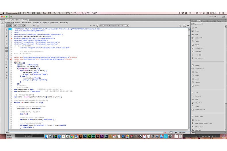This screenshot has height=151, width=227.
Task: Open the HTML category dropdown in Insert panel
Action: (x=197, y=24)
